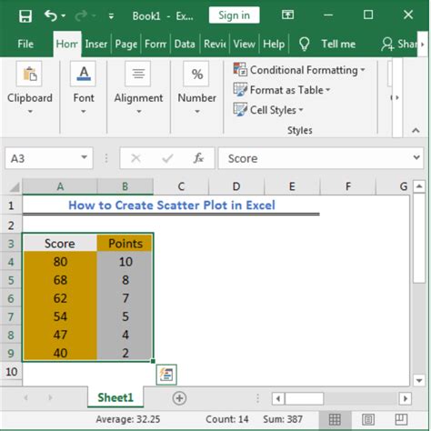Select column B header

125,186
